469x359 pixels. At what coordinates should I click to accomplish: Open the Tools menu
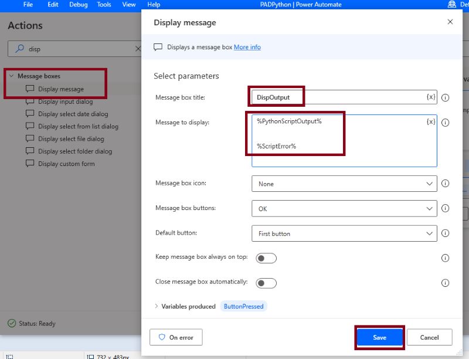click(x=104, y=5)
